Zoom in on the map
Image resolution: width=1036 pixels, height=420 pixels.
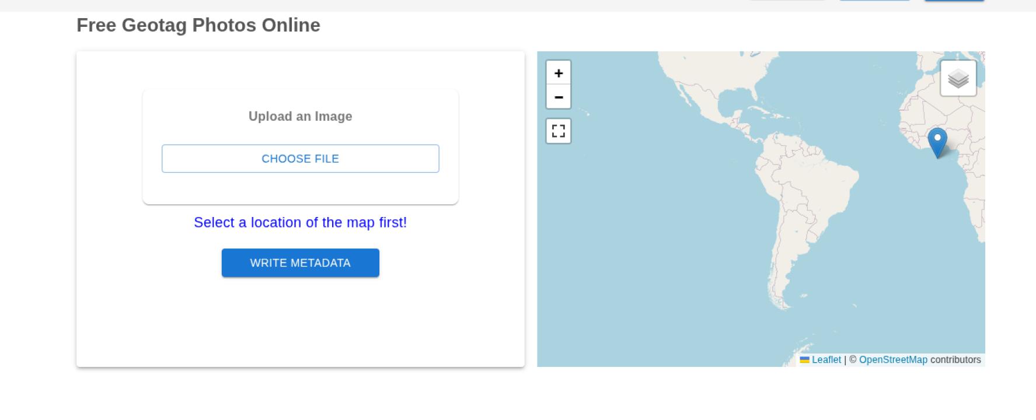[x=559, y=73]
